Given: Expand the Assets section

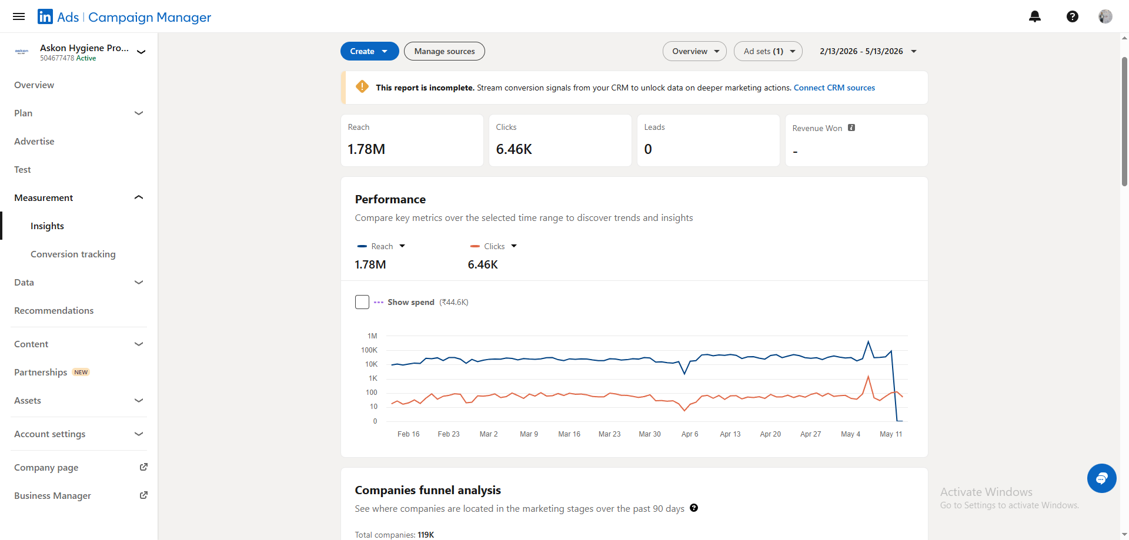Looking at the screenshot, I should tap(139, 400).
